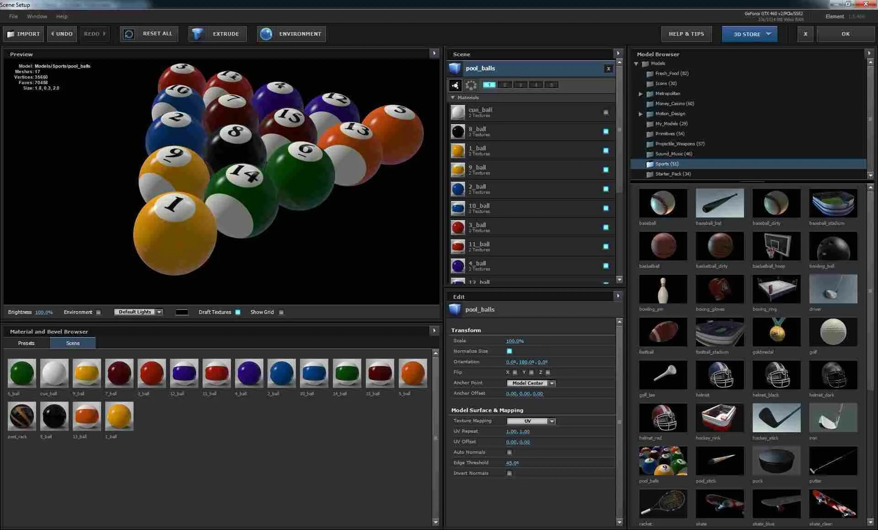Choose the 12_ball striped material in browser
Viewport: 878px width, 530px height.
[x=184, y=373]
